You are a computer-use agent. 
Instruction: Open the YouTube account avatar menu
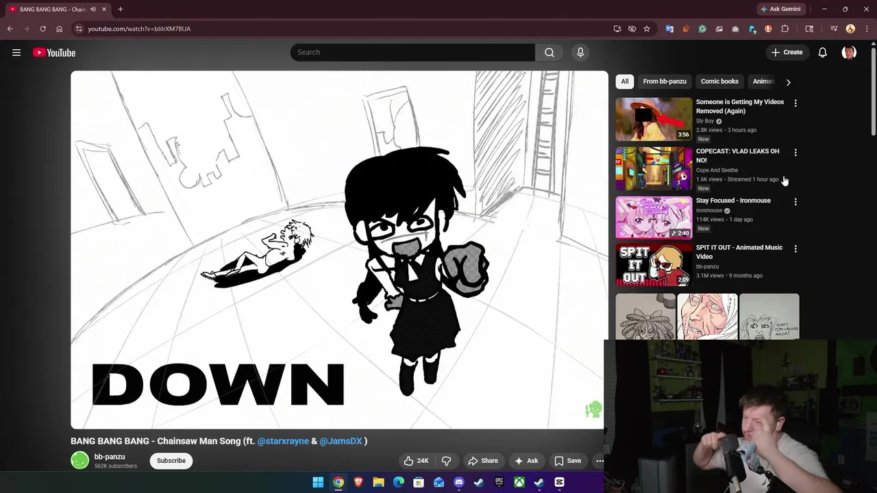pos(849,53)
